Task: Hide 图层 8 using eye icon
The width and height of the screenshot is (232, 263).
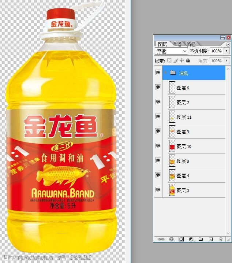Action: (x=158, y=160)
